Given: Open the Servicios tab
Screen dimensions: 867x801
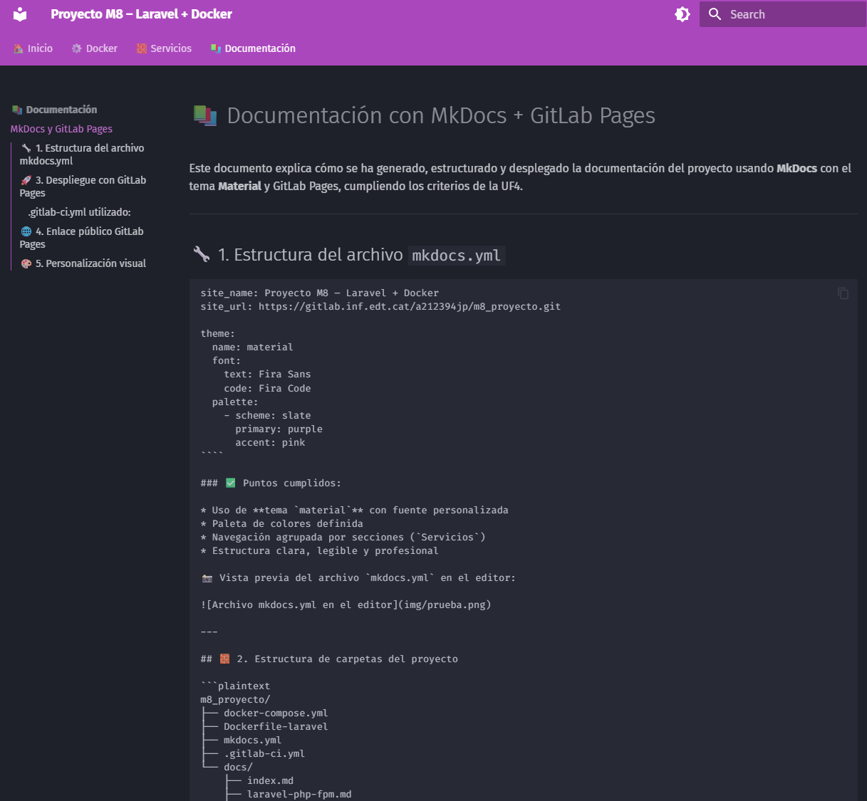Looking at the screenshot, I should click(x=164, y=48).
